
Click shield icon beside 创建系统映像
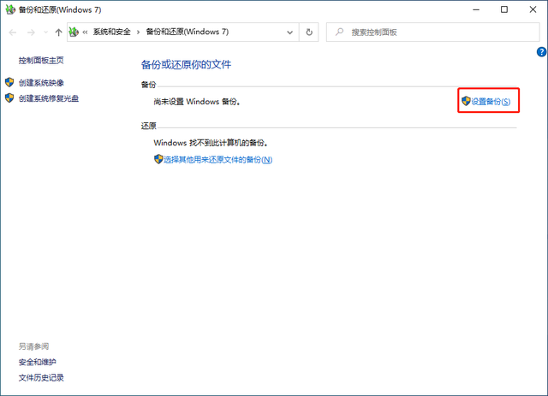pos(9,82)
